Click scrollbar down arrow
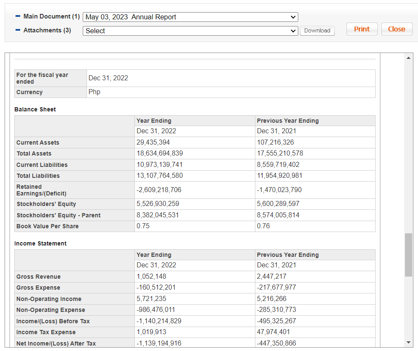 tap(408, 342)
